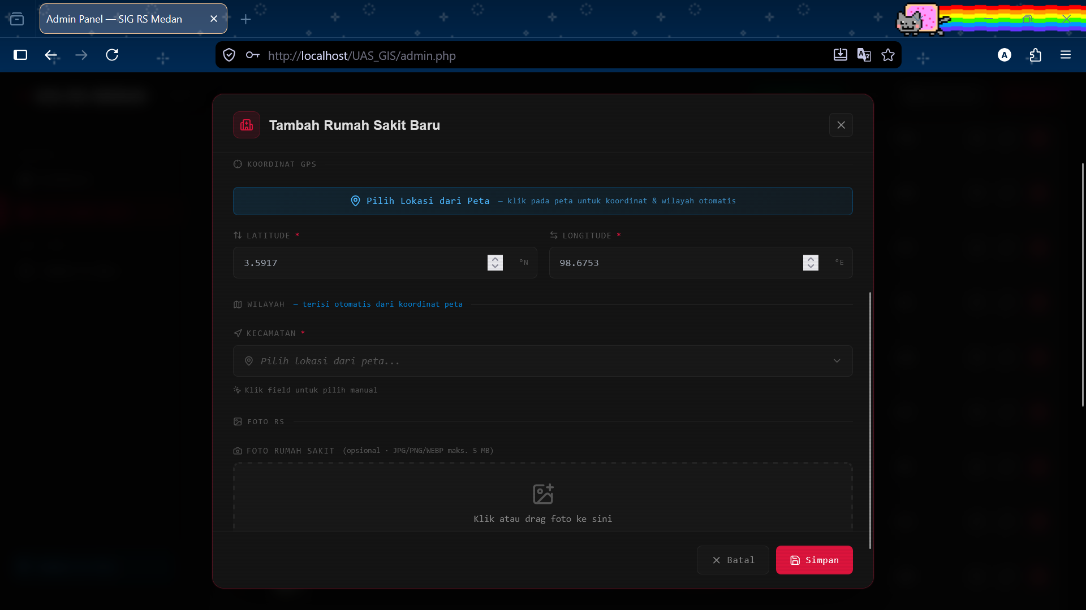Image resolution: width=1086 pixels, height=610 pixels.
Task: Increase longitude with up stepper arrow
Action: point(811,259)
